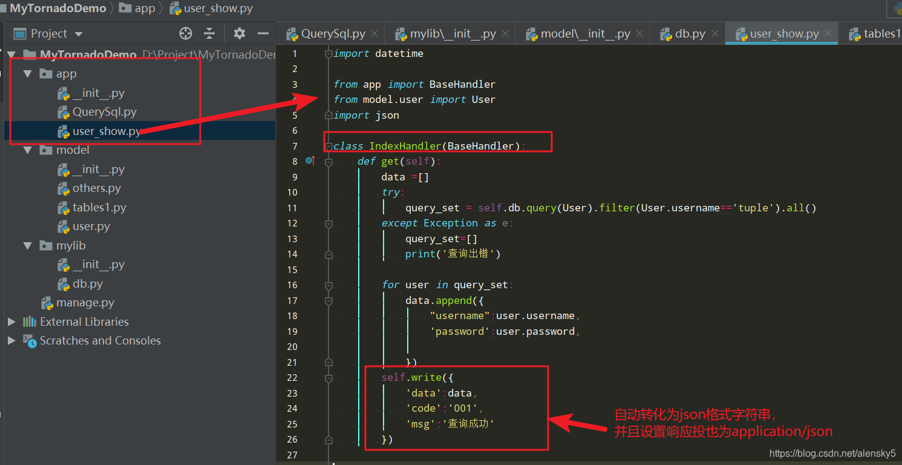Fold the get method at line 8
The image size is (902, 465).
pos(328,162)
